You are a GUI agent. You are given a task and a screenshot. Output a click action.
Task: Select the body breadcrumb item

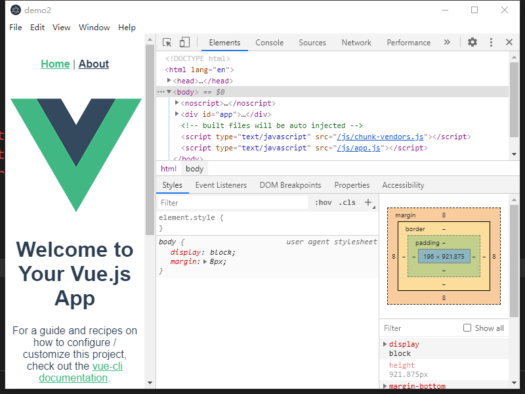(194, 169)
